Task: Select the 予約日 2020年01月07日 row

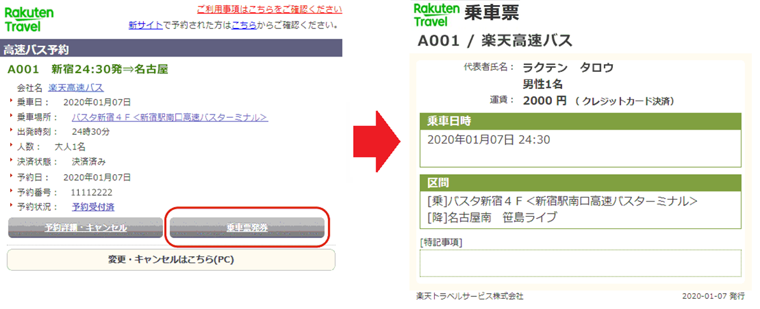Action: tap(74, 177)
